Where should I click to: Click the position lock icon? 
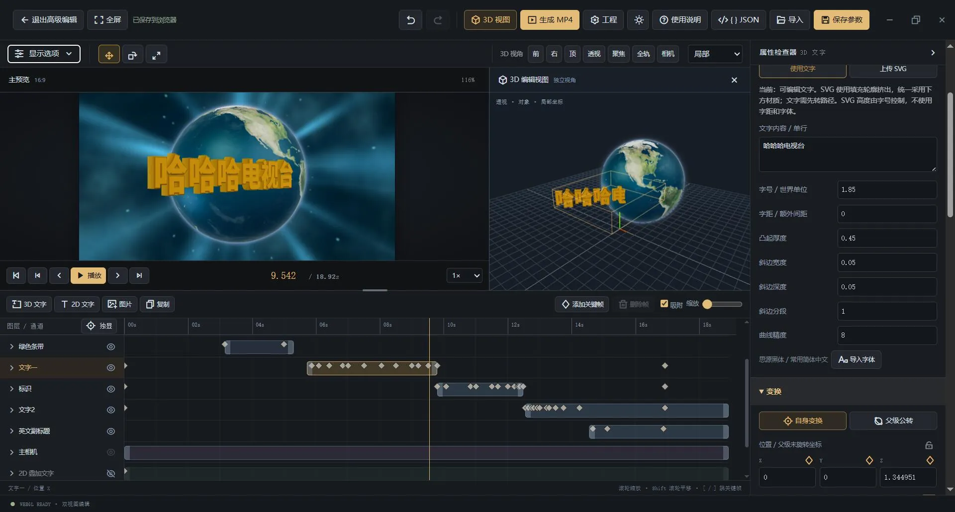pos(929,445)
